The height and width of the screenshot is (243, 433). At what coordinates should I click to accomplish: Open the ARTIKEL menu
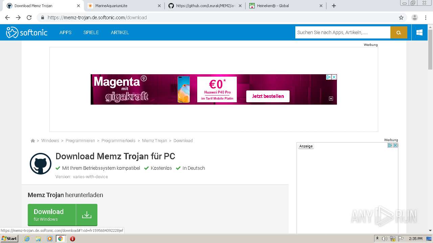tap(120, 32)
